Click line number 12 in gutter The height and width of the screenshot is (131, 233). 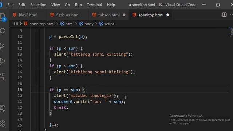point(20,48)
